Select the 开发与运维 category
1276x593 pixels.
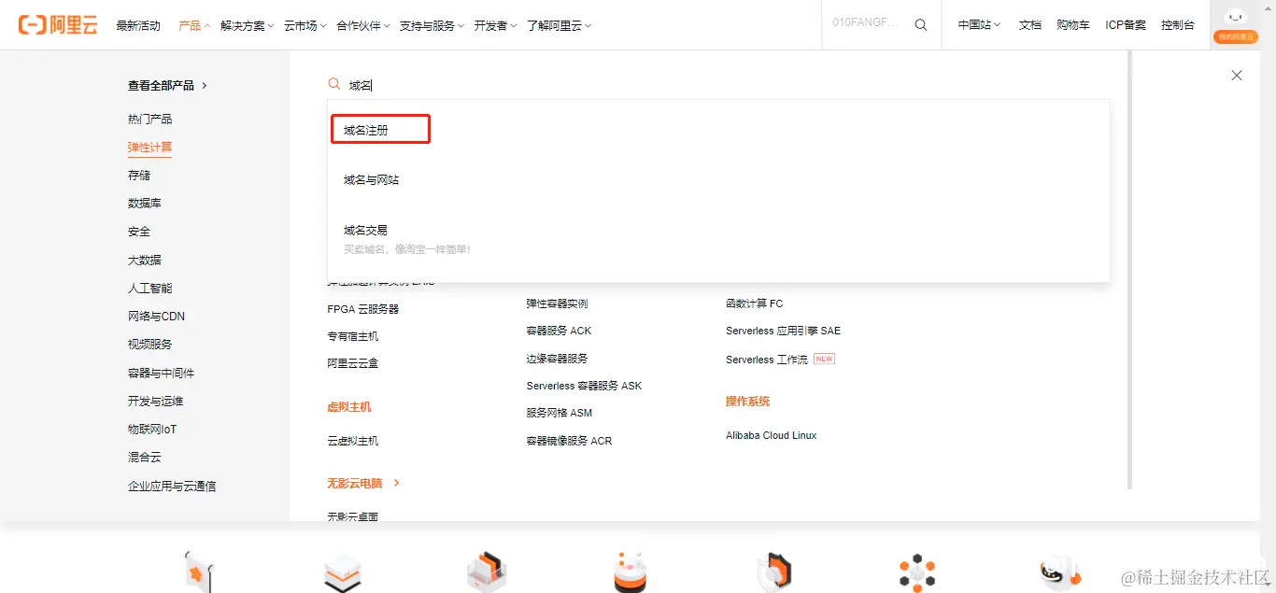(155, 401)
